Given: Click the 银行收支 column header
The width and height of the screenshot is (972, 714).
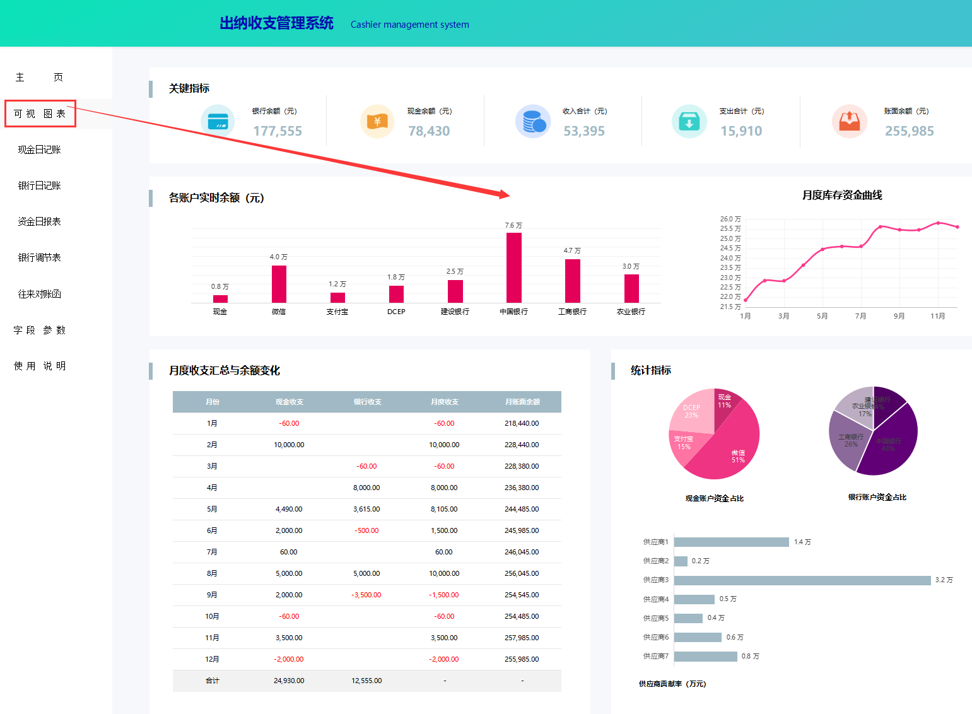Looking at the screenshot, I should click(367, 402).
